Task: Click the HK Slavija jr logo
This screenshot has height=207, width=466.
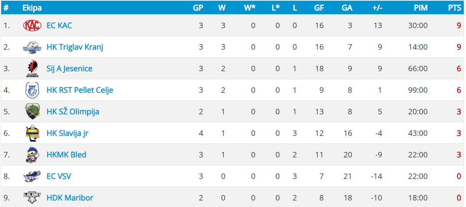Action: tap(32, 133)
